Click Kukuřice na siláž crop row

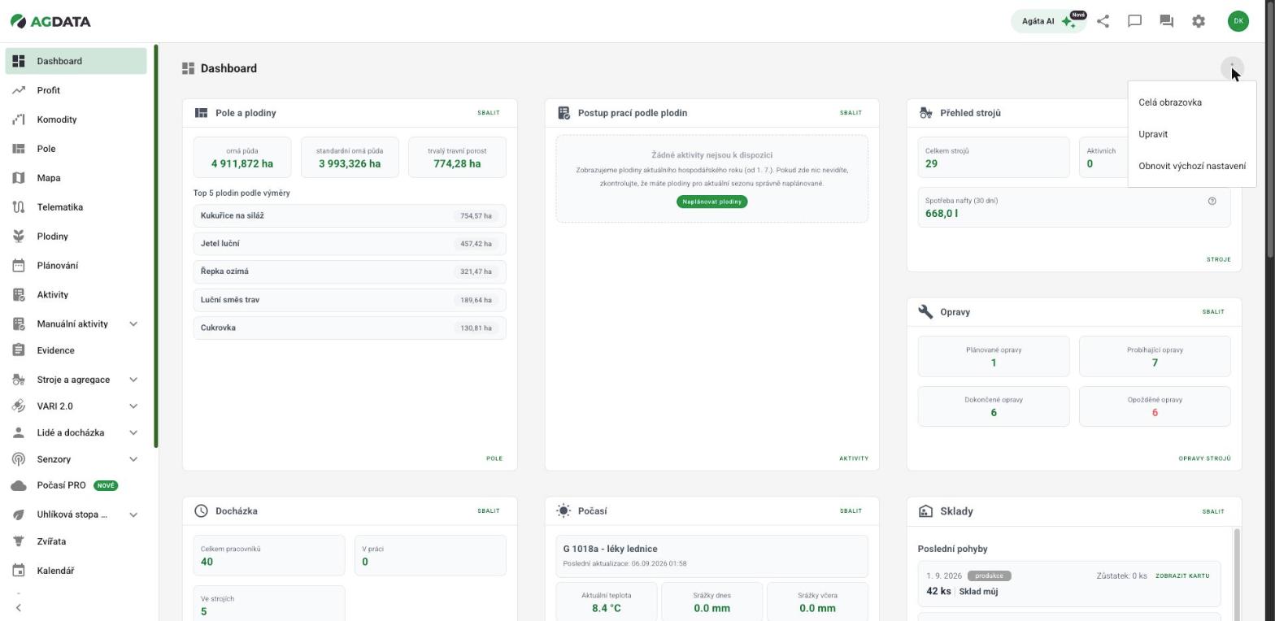coord(350,216)
